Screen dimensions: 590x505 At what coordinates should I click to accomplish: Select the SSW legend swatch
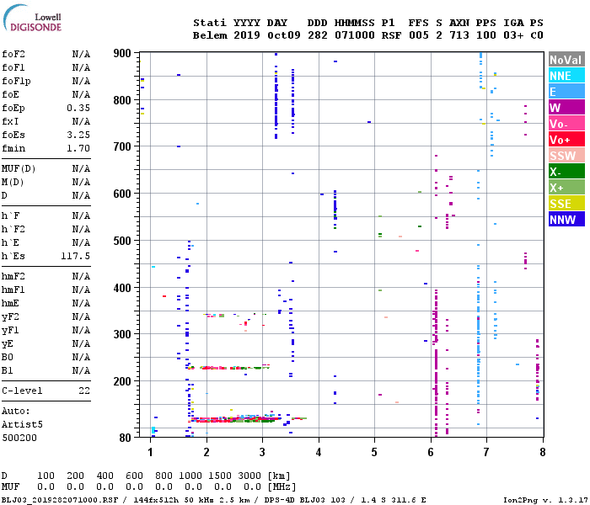566,156
